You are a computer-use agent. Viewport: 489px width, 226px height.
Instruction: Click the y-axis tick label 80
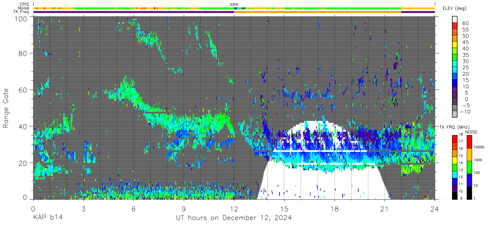[x=23, y=54]
